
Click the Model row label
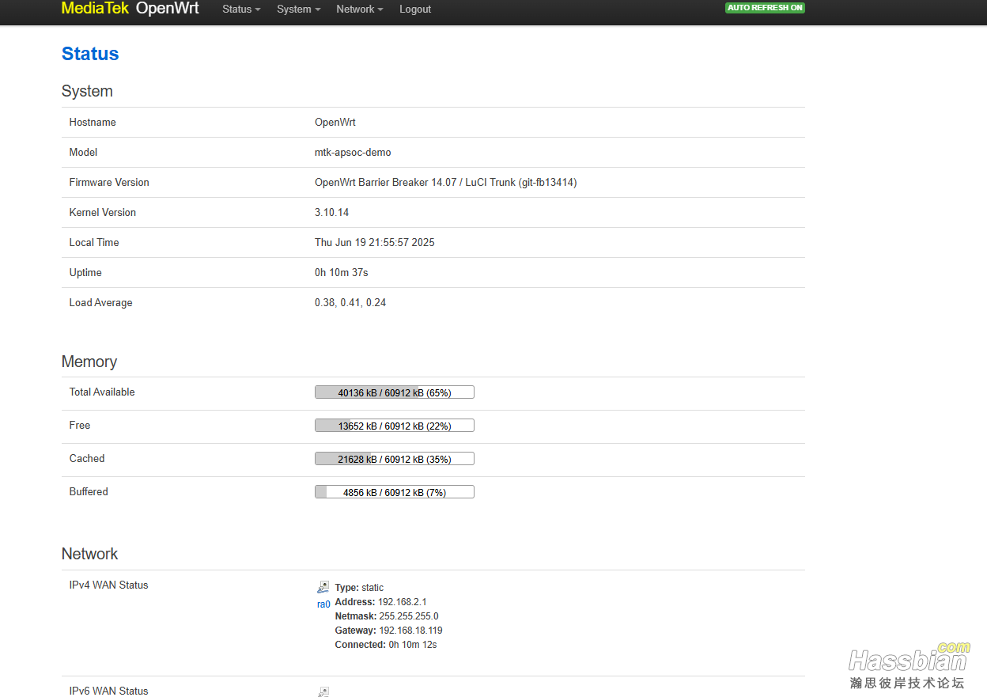84,153
